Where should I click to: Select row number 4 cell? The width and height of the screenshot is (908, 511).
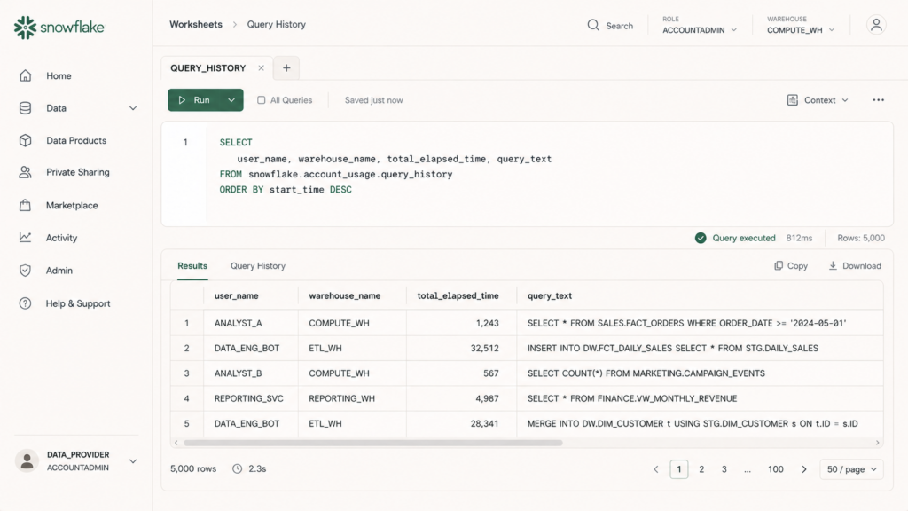186,398
